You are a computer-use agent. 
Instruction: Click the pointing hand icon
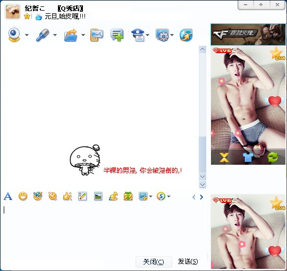[67, 197]
